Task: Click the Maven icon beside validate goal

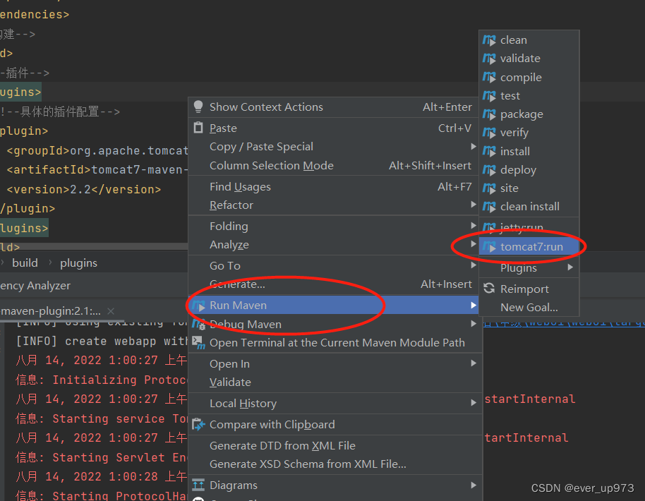Action: pyautogui.click(x=489, y=59)
